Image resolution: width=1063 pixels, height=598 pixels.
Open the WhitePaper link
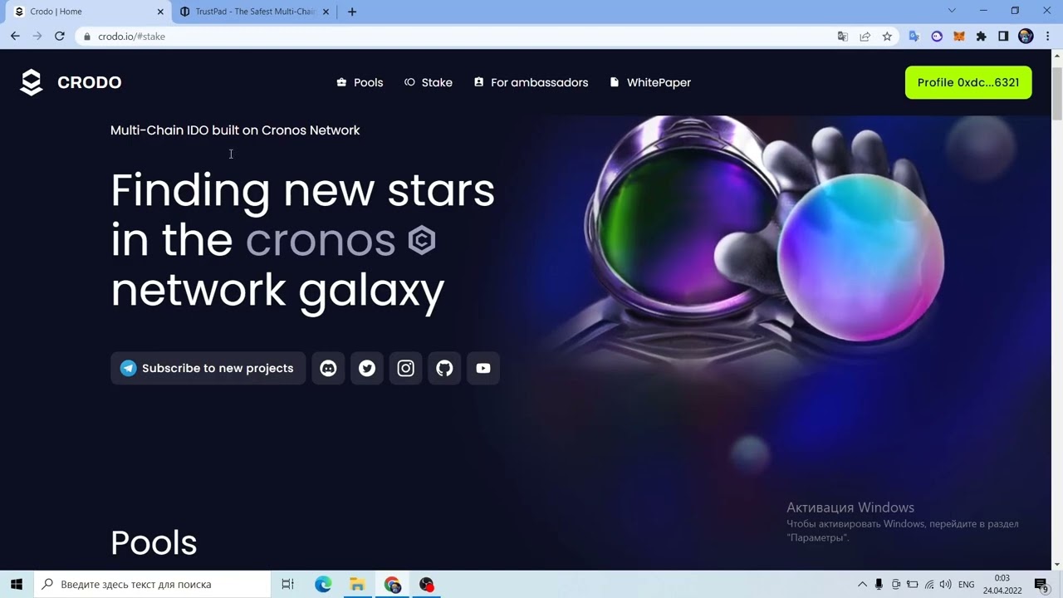[x=650, y=82]
